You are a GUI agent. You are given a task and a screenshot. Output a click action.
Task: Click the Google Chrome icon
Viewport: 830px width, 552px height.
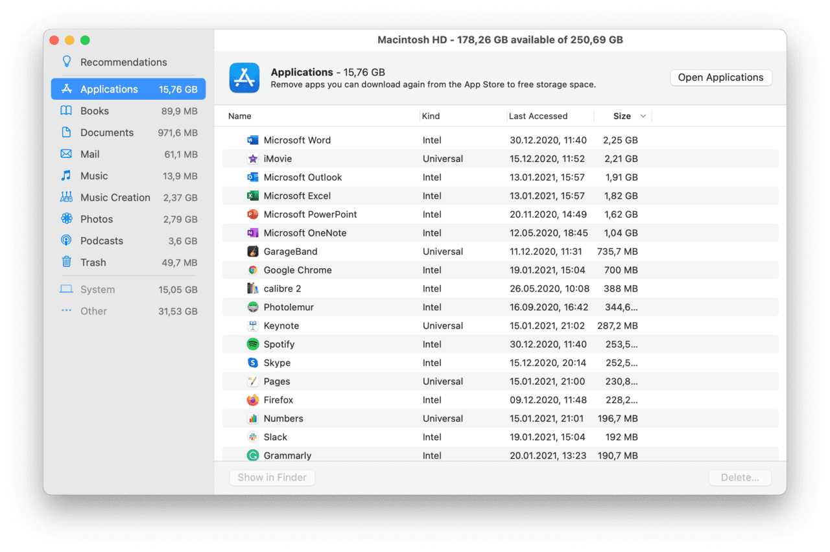point(253,270)
